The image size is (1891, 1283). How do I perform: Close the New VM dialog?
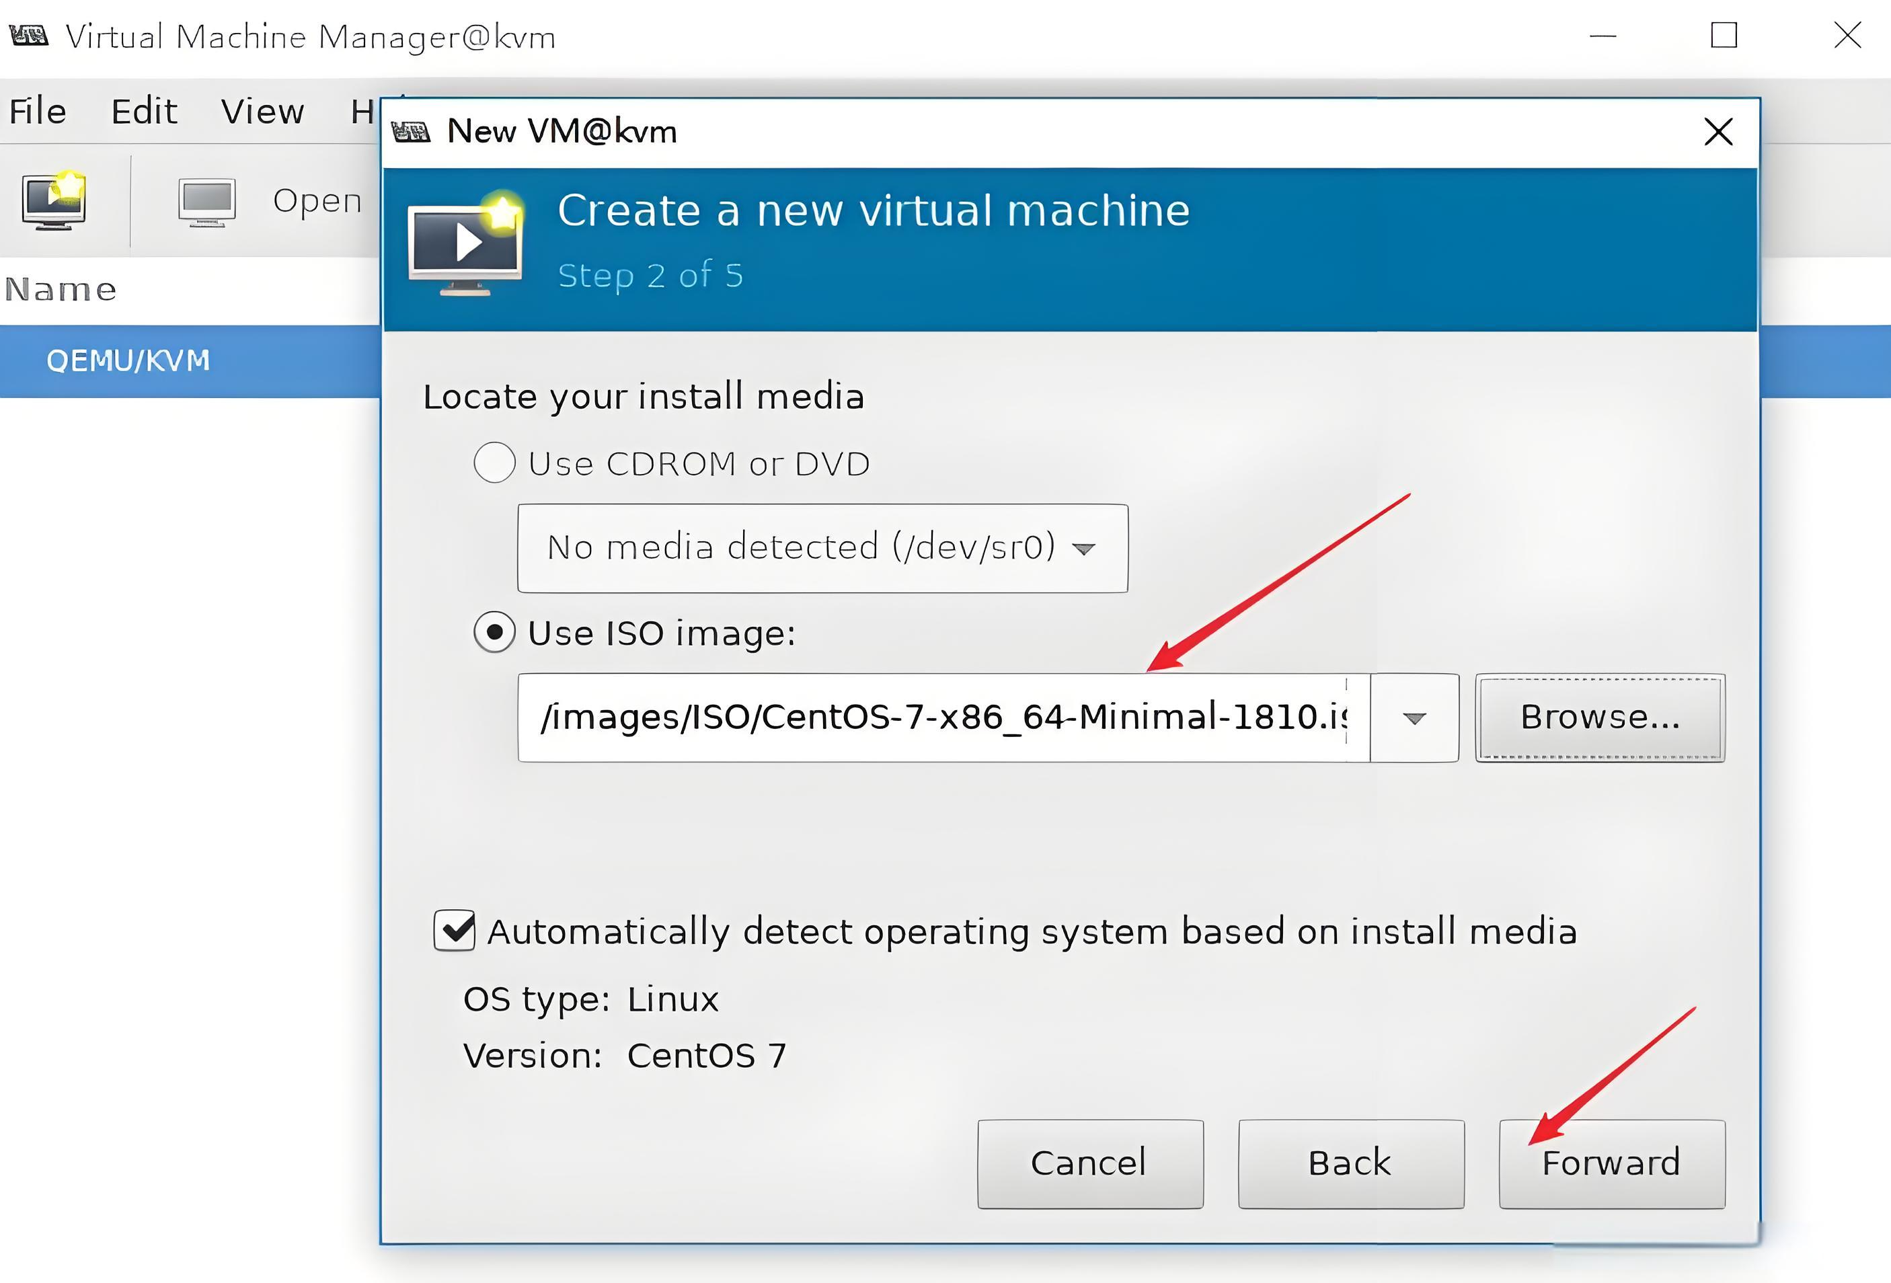(x=1718, y=132)
